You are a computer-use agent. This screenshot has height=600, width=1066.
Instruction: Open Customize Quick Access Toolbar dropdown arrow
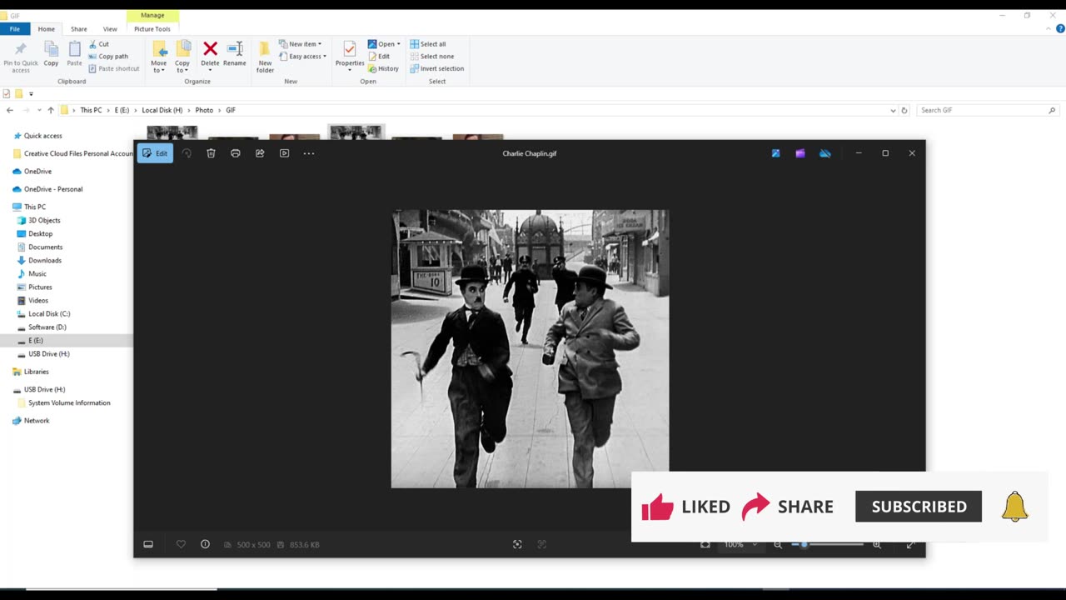tap(31, 94)
